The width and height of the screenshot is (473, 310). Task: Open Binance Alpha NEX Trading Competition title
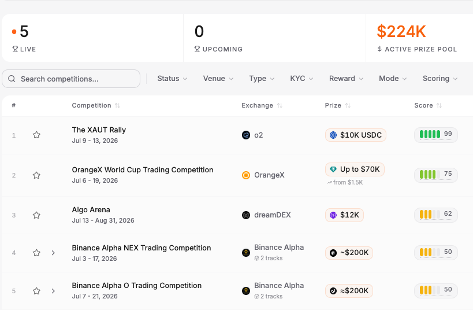(x=141, y=248)
